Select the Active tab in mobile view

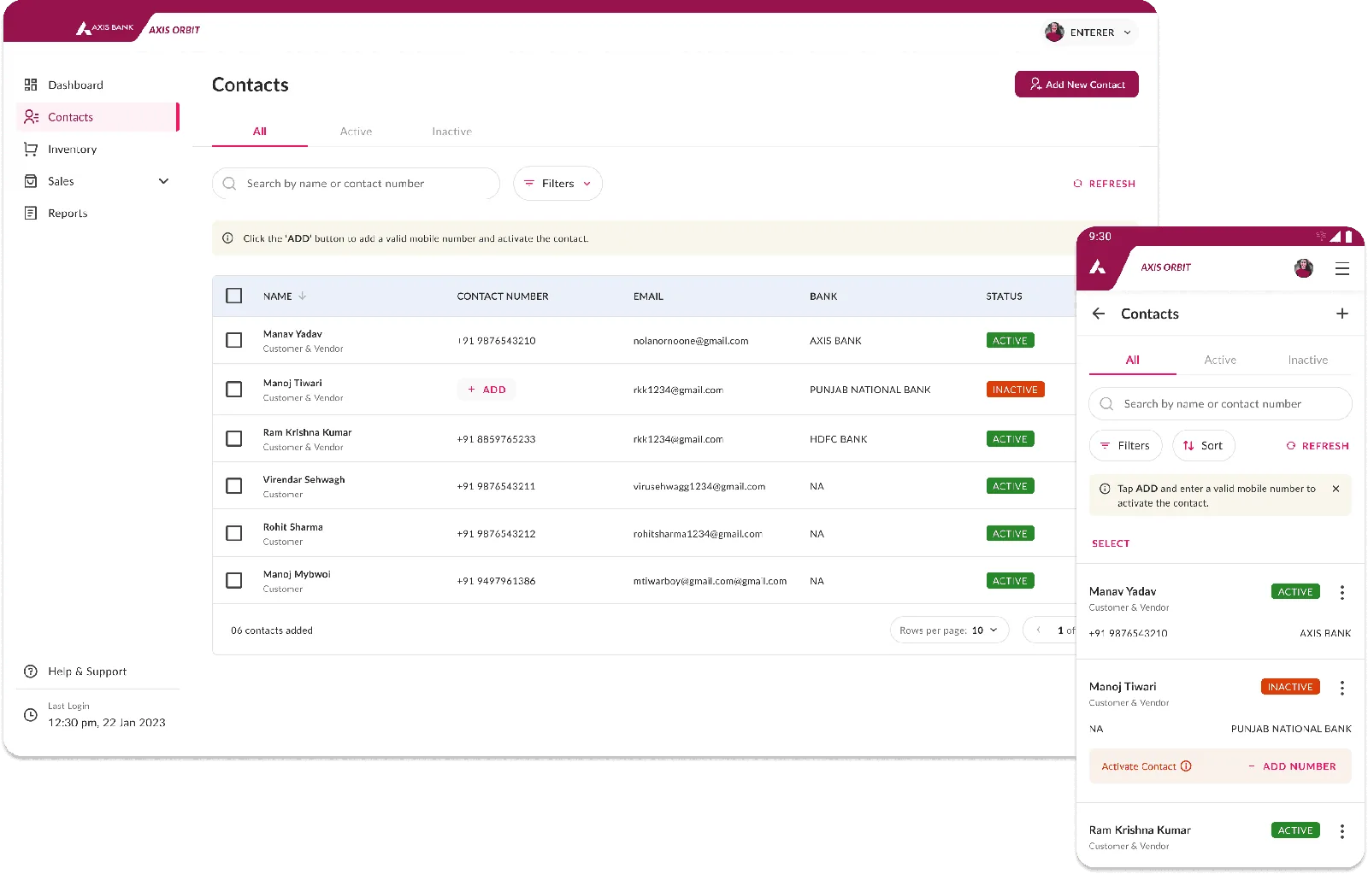pyautogui.click(x=1220, y=360)
